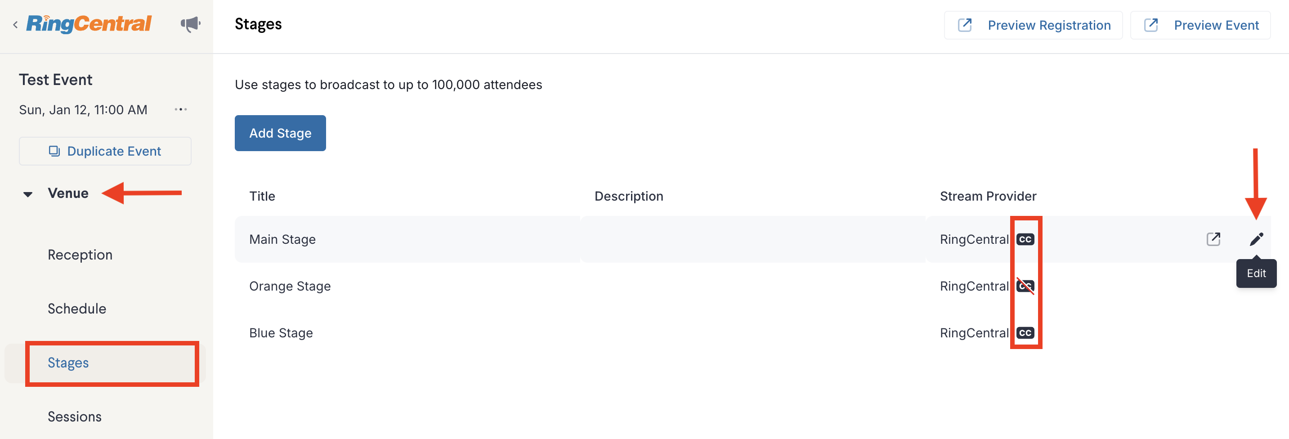The width and height of the screenshot is (1289, 439).
Task: Navigate to Sessions in sidebar
Action: [75, 417]
